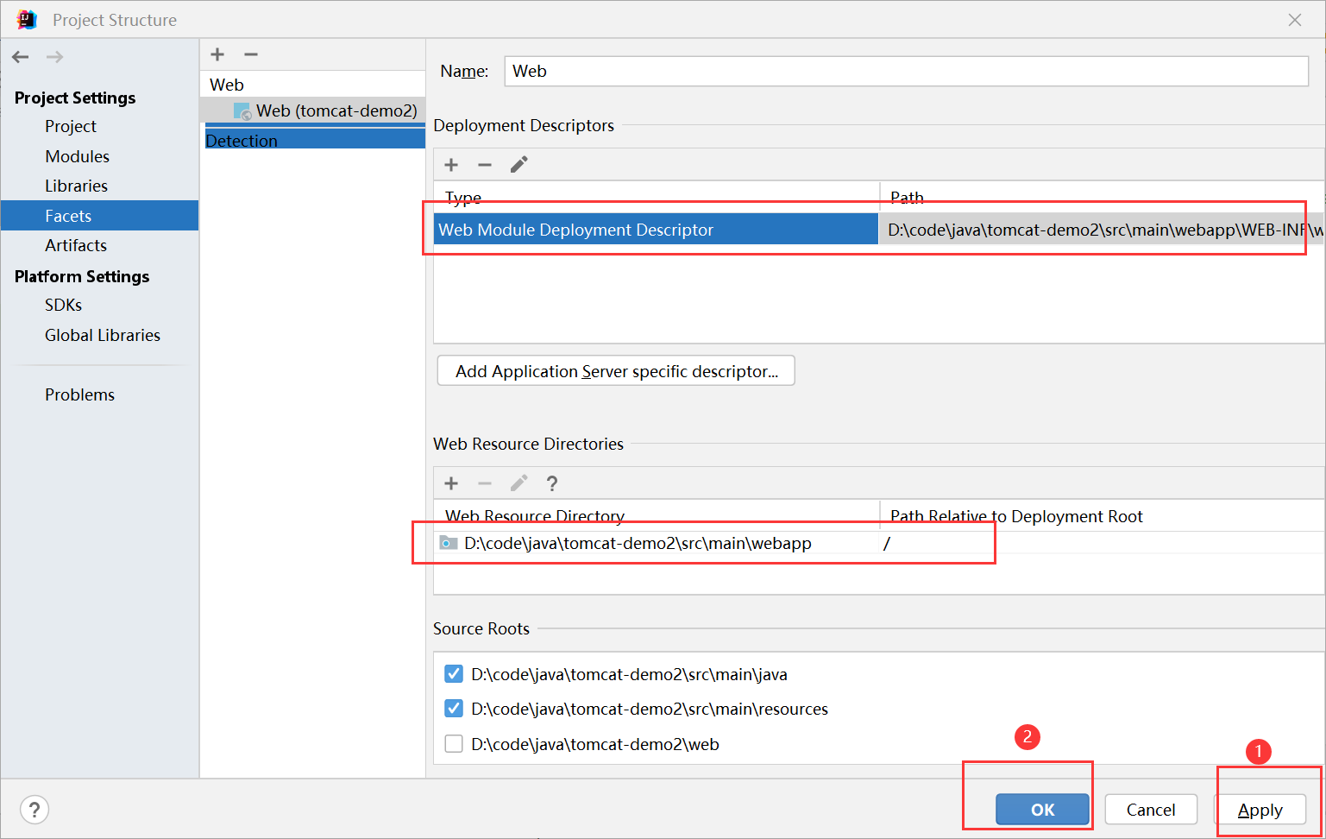Viewport: 1326px width, 839px height.
Task: Select the Web facet type node
Action: (x=227, y=85)
